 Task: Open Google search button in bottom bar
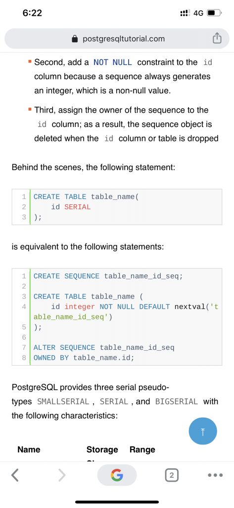[117, 475]
